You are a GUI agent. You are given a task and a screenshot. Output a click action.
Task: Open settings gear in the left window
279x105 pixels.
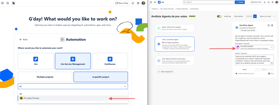pos(138,3)
